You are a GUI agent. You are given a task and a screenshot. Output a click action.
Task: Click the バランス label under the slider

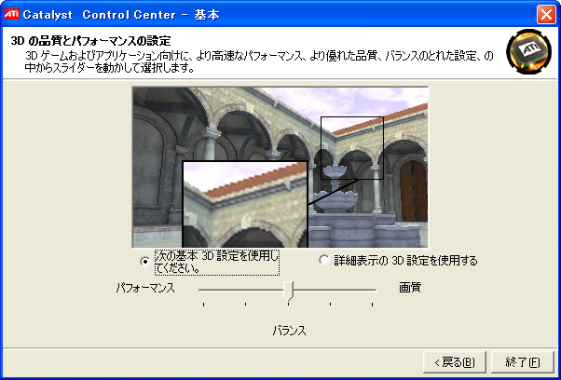click(x=290, y=331)
